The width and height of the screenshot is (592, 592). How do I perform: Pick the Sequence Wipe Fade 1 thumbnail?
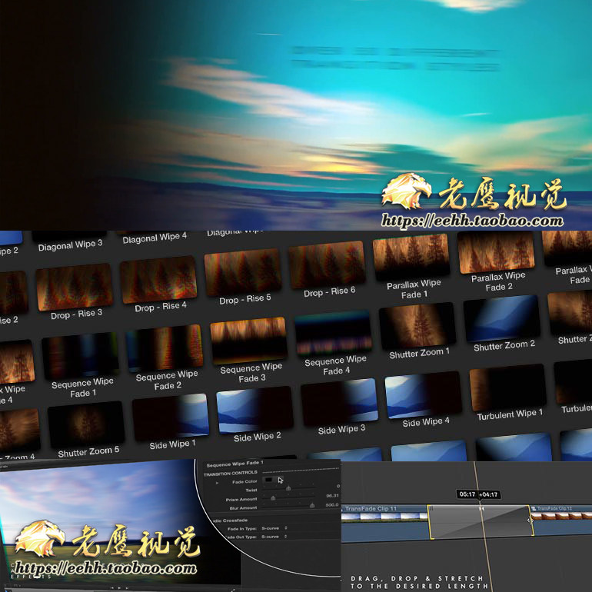point(81,356)
